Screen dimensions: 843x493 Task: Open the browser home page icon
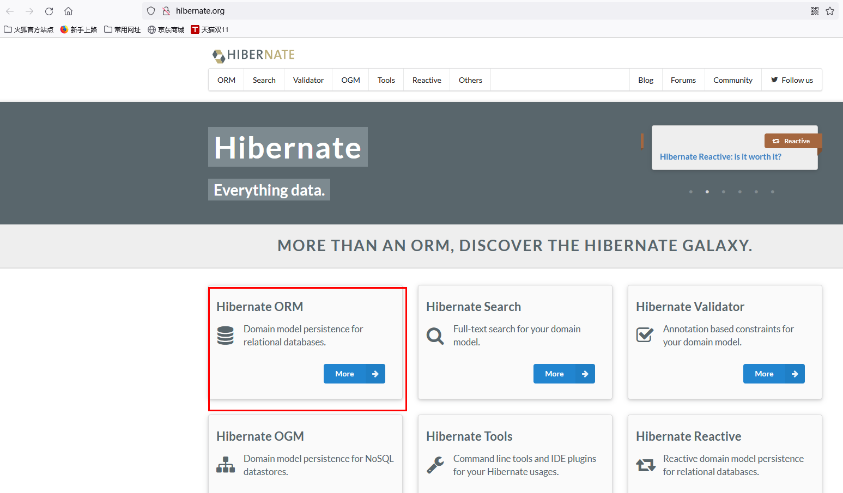click(68, 11)
